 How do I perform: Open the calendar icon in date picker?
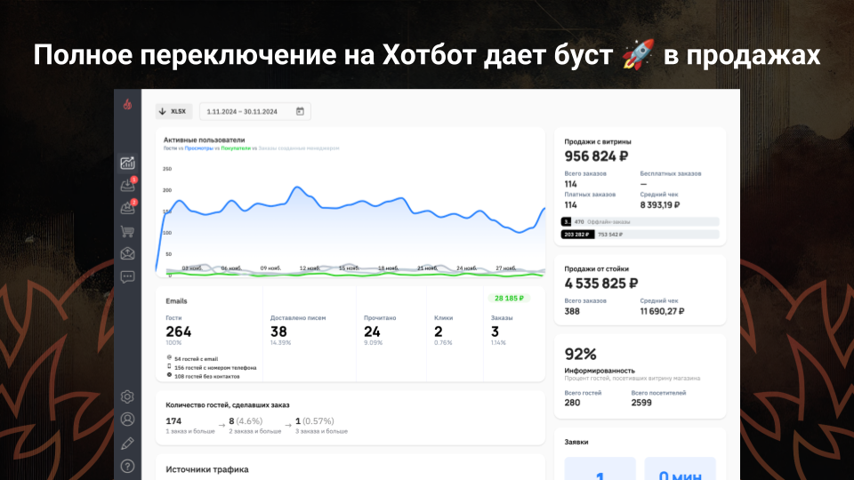pos(300,112)
